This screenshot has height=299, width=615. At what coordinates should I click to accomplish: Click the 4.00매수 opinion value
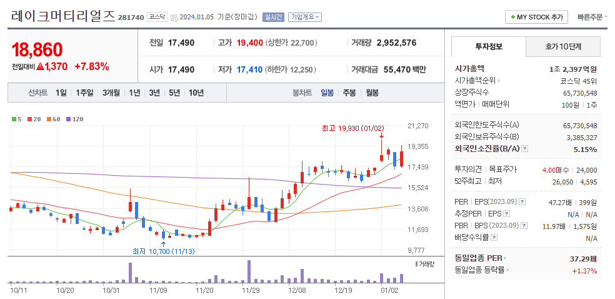coord(556,170)
